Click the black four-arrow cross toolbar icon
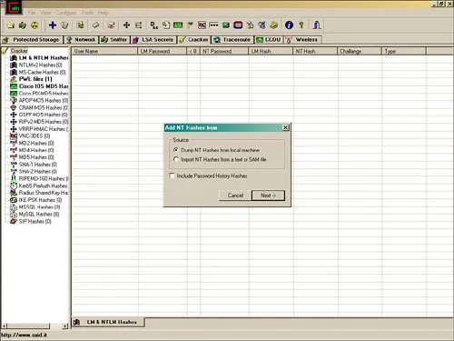 [126, 25]
